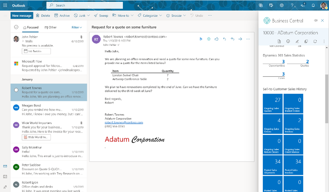Like the email with thumbs-up icon
Image resolution: width=329 pixels, height=192 pixels.
point(217,39)
